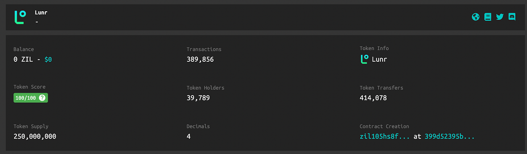Select the 389,856 transactions count
The image size is (527, 154).
coord(200,59)
